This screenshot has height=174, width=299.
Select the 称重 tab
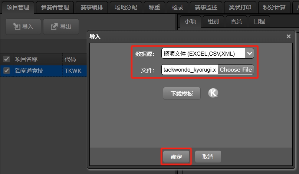[x=154, y=7]
